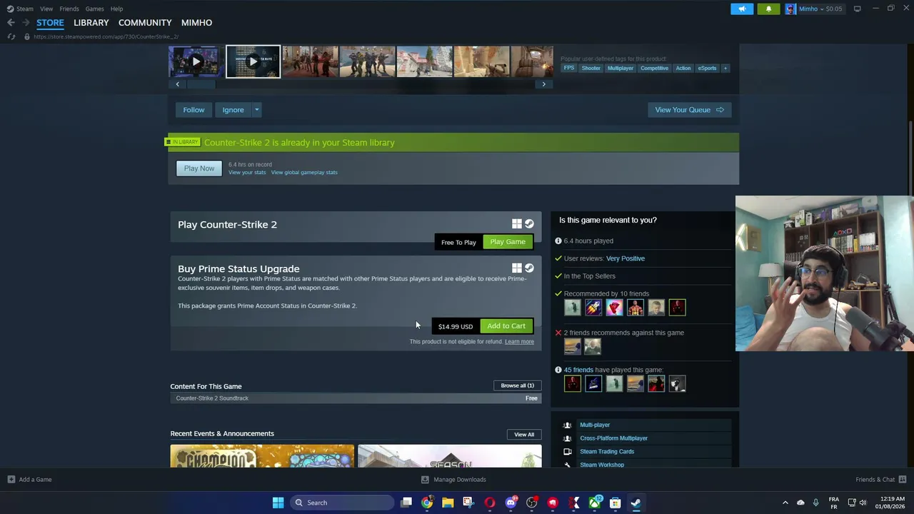This screenshot has width=914, height=514.
Task: Open the refund Learn more link
Action: (519, 342)
